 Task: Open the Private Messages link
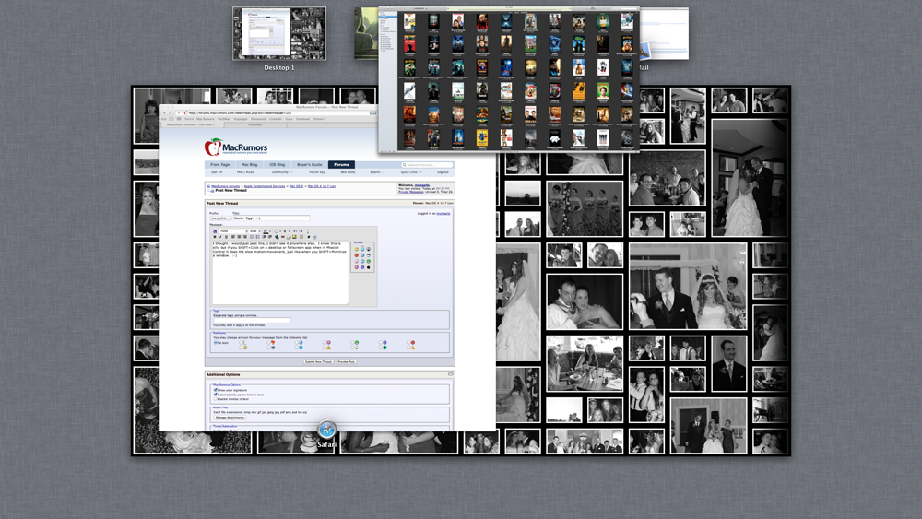(410, 192)
